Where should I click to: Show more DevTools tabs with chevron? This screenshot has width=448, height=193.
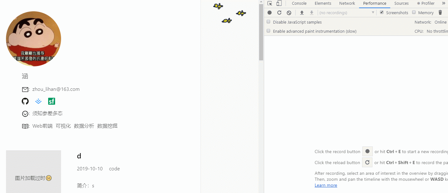pos(444,3)
